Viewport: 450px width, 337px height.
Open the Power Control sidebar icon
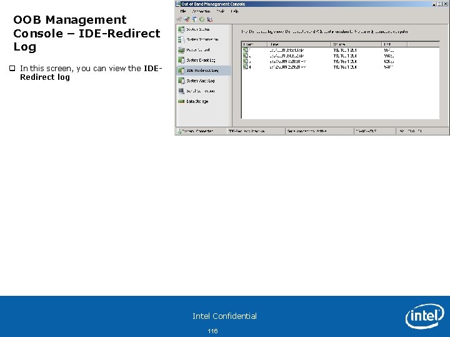pyautogui.click(x=181, y=50)
